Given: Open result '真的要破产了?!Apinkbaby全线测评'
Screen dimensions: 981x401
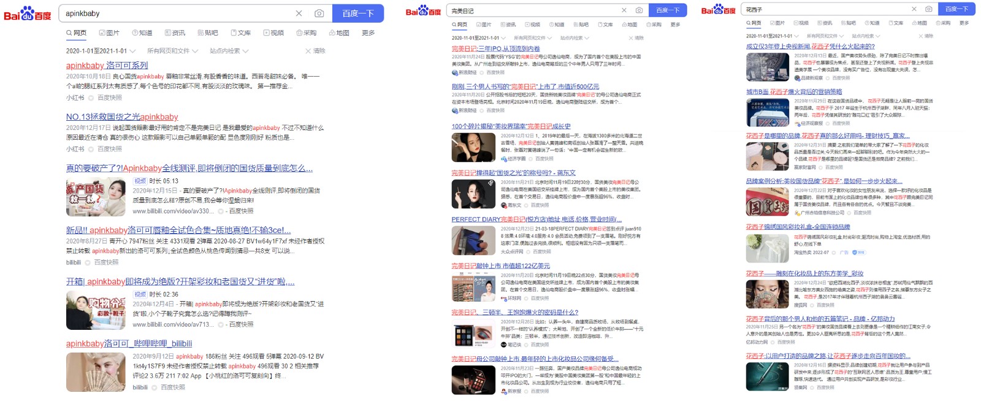Looking at the screenshot, I should coord(189,168).
